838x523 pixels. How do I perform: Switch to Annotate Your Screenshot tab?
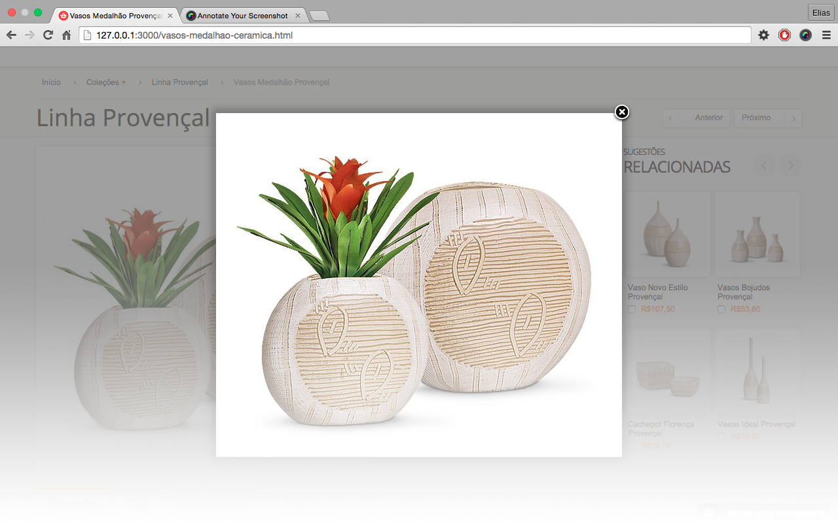click(242, 16)
